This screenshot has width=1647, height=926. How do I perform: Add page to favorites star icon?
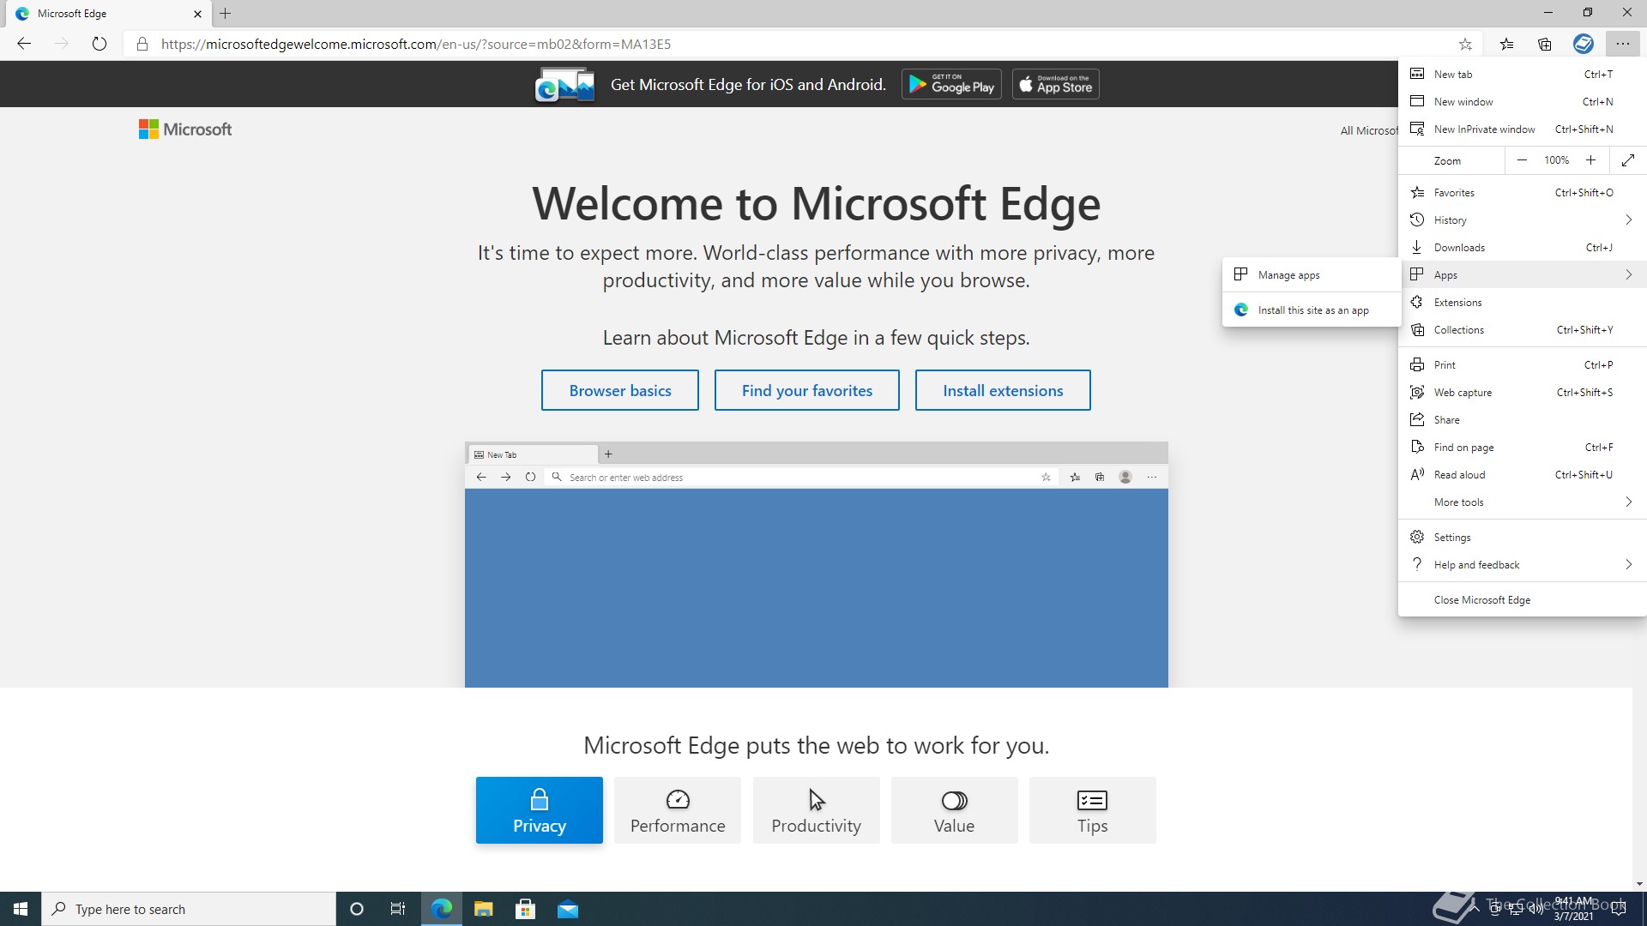(x=1465, y=44)
